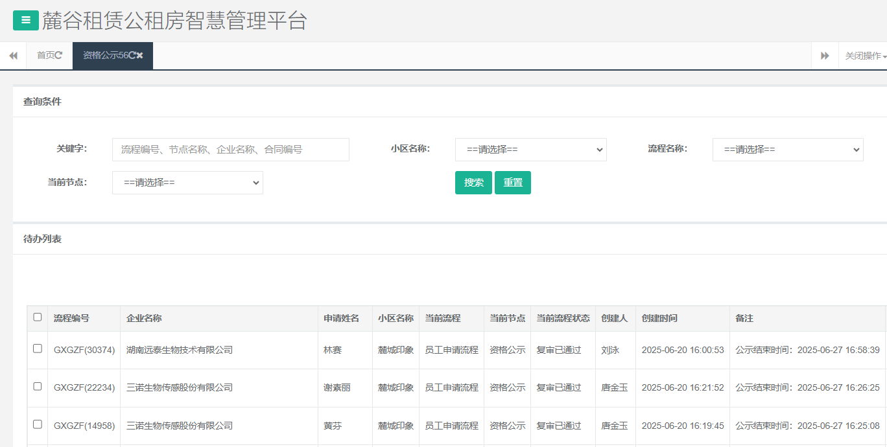The width and height of the screenshot is (887, 447).
Task: Click the 重置 button
Action: click(x=512, y=183)
